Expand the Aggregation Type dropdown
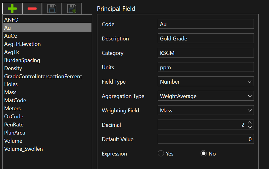The image size is (269, 169). coord(206,96)
